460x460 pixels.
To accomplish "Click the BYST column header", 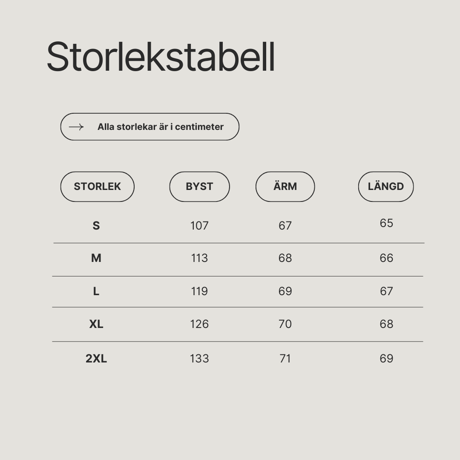I will click(199, 187).
